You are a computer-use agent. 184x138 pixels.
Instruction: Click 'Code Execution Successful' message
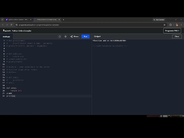[x=110, y=46]
